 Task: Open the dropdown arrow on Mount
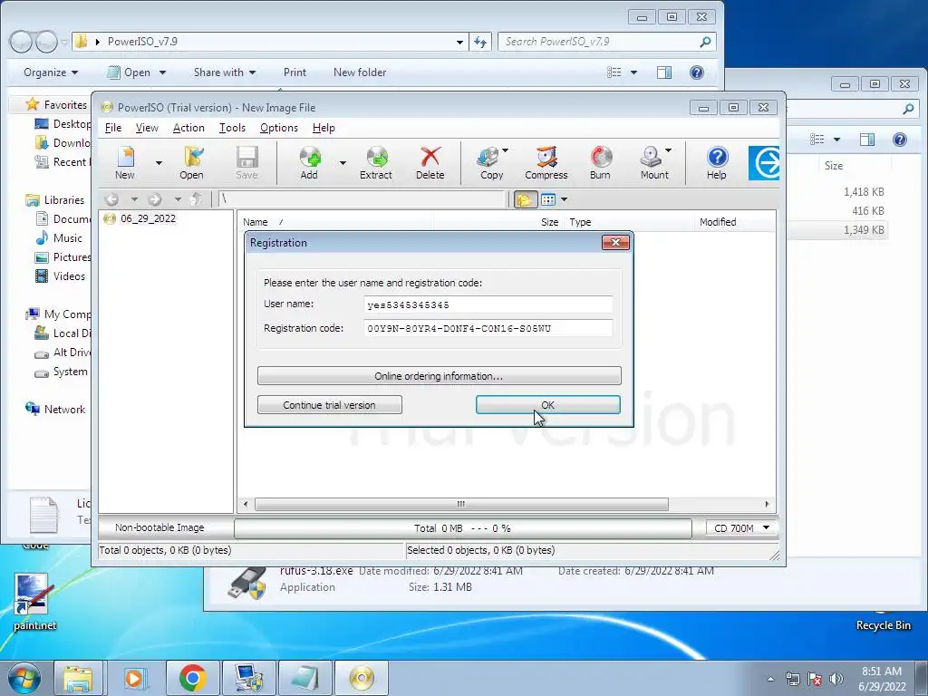pyautogui.click(x=669, y=150)
